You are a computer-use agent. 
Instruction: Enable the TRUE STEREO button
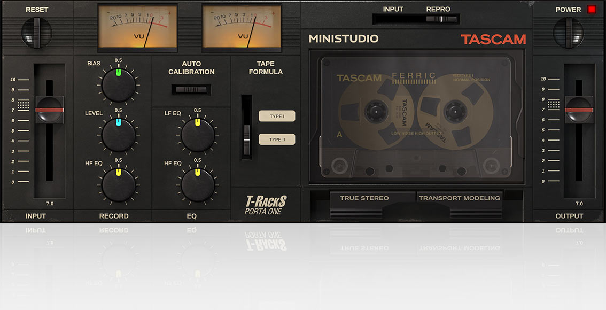point(364,198)
